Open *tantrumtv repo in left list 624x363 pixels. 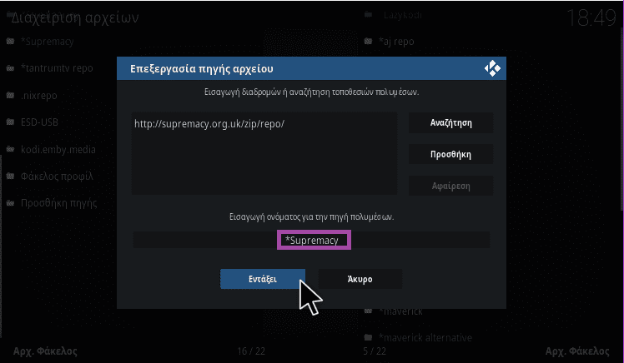pos(57,68)
